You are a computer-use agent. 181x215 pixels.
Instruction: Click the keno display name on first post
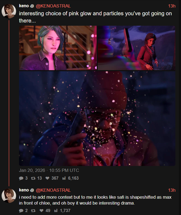24,6
